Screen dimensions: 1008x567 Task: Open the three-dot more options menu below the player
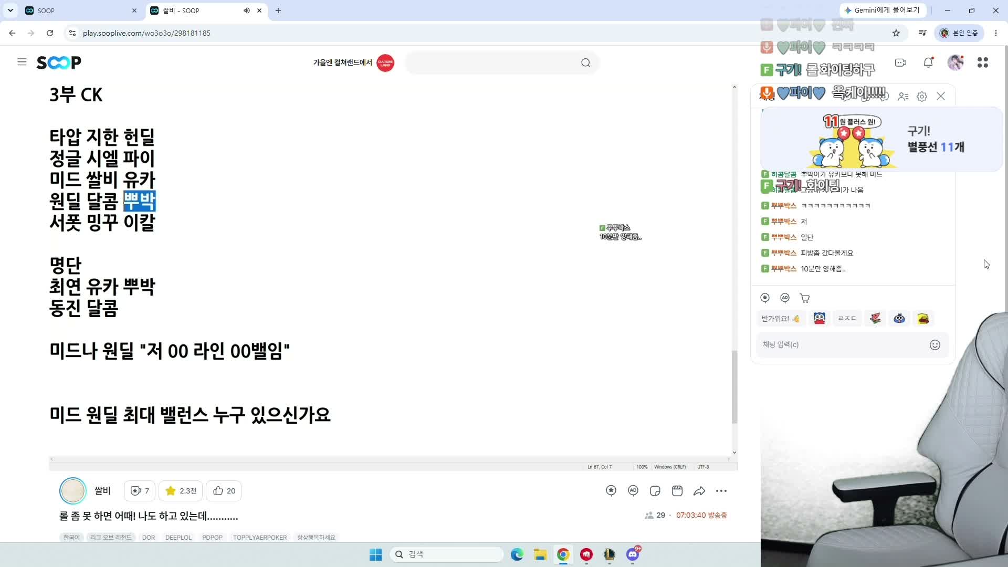click(x=721, y=491)
